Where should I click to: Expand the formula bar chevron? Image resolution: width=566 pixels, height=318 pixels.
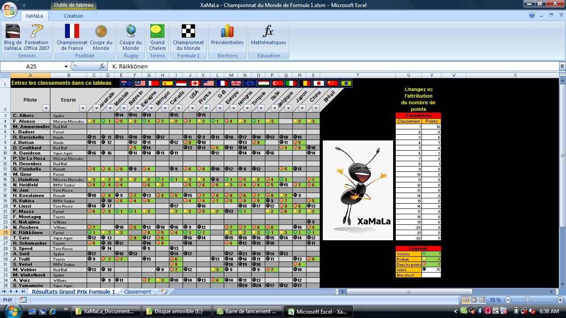click(x=562, y=66)
